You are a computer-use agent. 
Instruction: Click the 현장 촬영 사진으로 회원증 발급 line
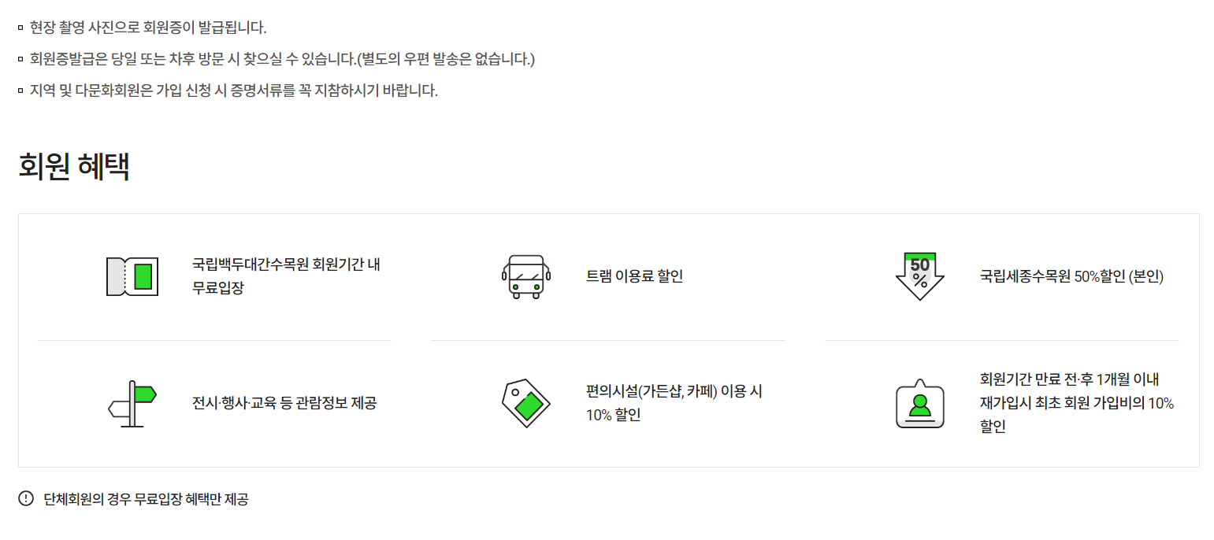click(148, 28)
